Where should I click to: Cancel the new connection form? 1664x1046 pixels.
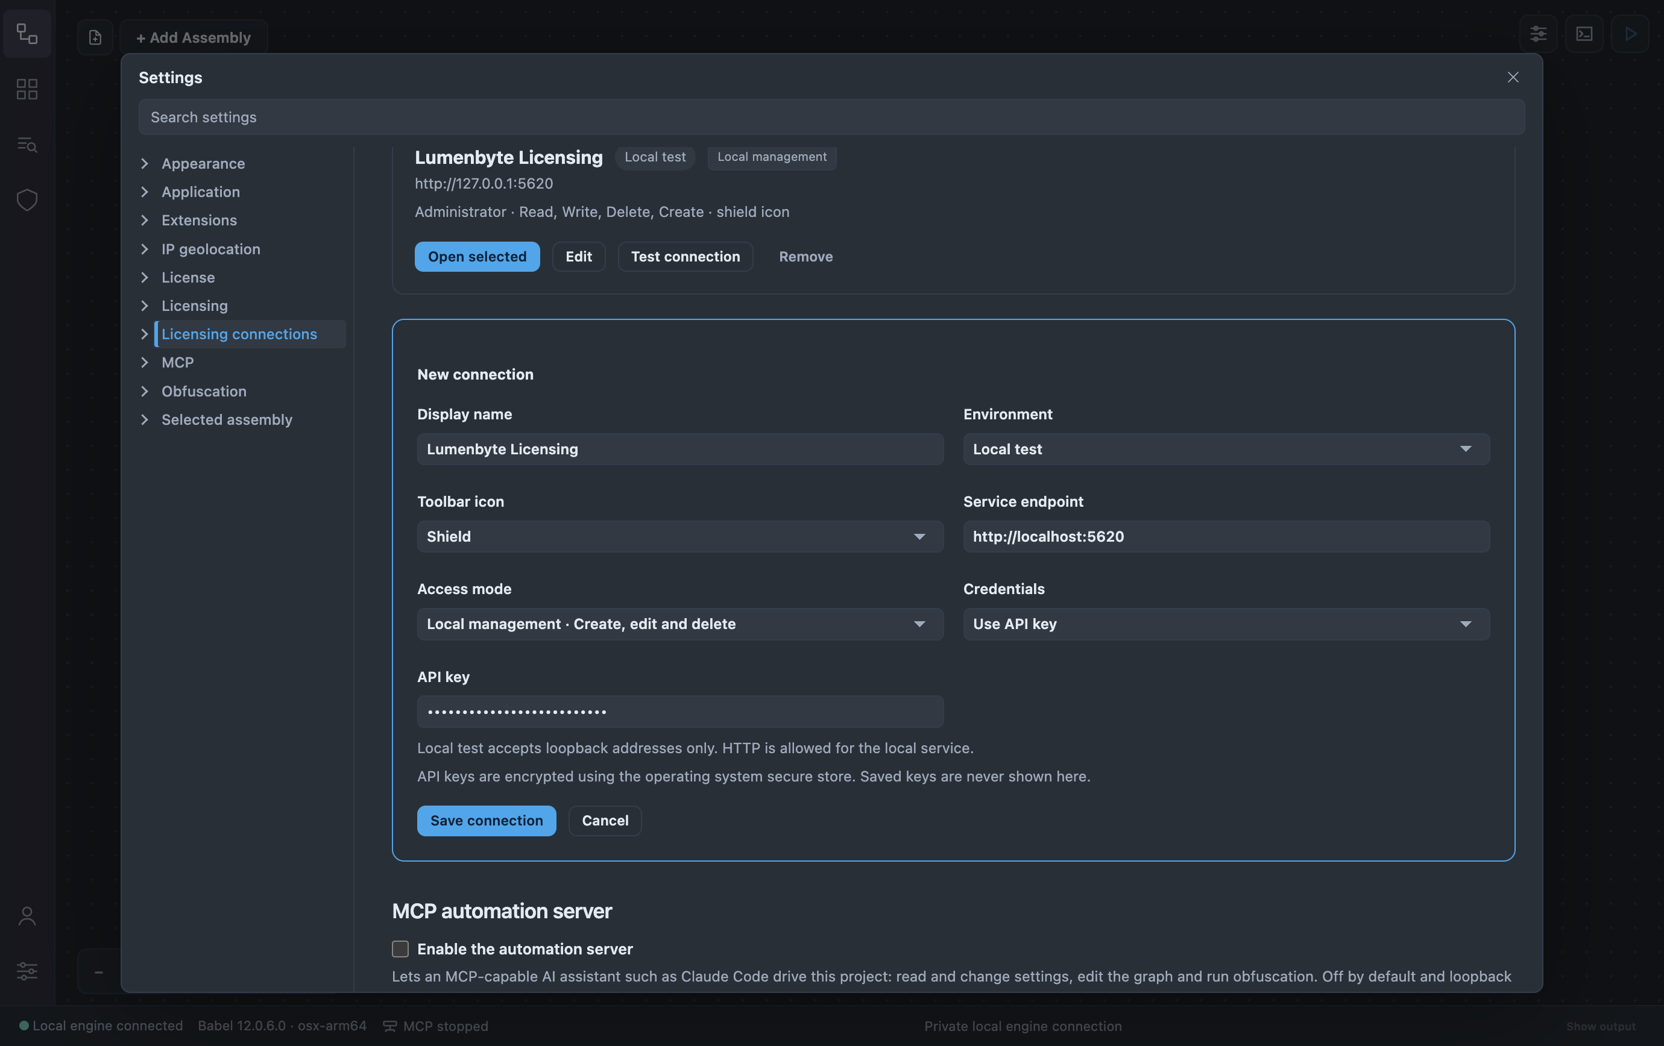tap(605, 820)
